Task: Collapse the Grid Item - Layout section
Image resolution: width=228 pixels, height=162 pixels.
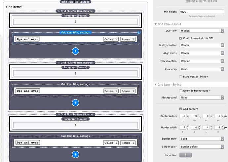Action: click(x=155, y=24)
